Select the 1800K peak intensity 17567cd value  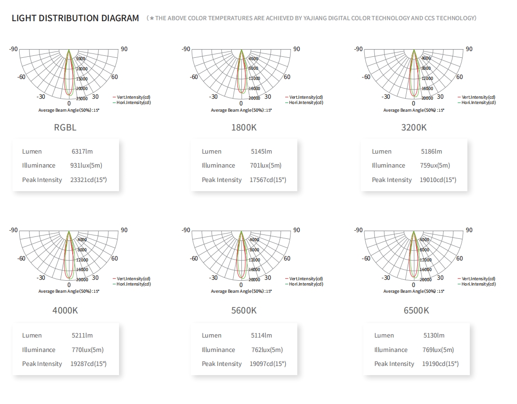point(268,180)
